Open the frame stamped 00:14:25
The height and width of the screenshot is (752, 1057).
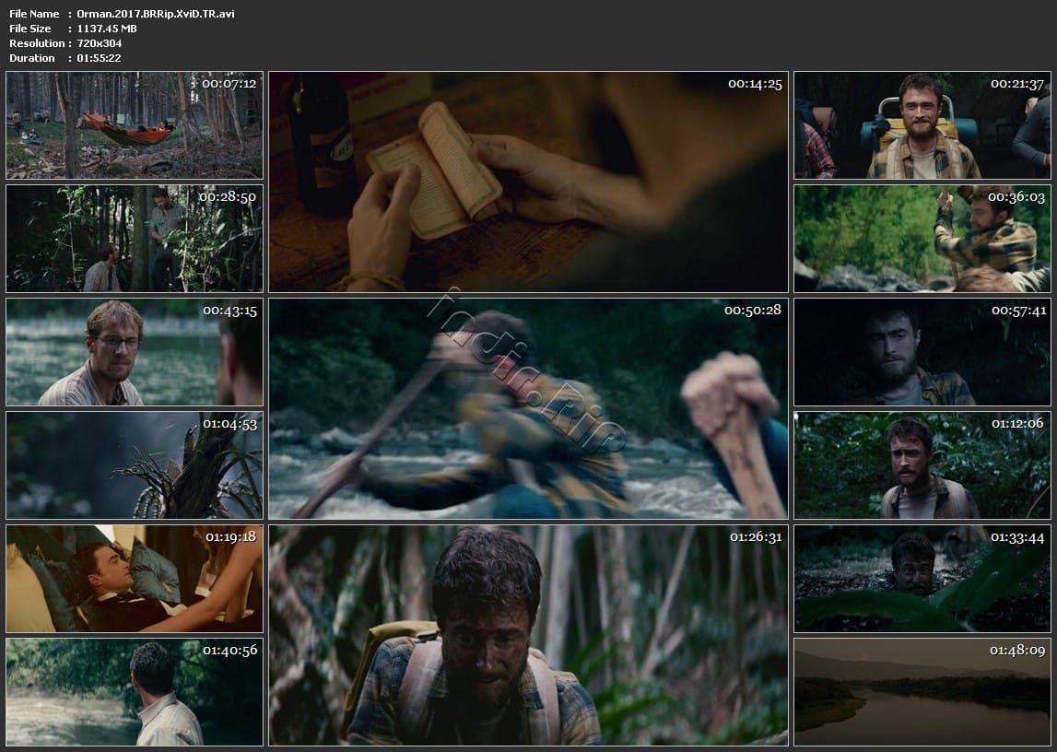(x=528, y=182)
